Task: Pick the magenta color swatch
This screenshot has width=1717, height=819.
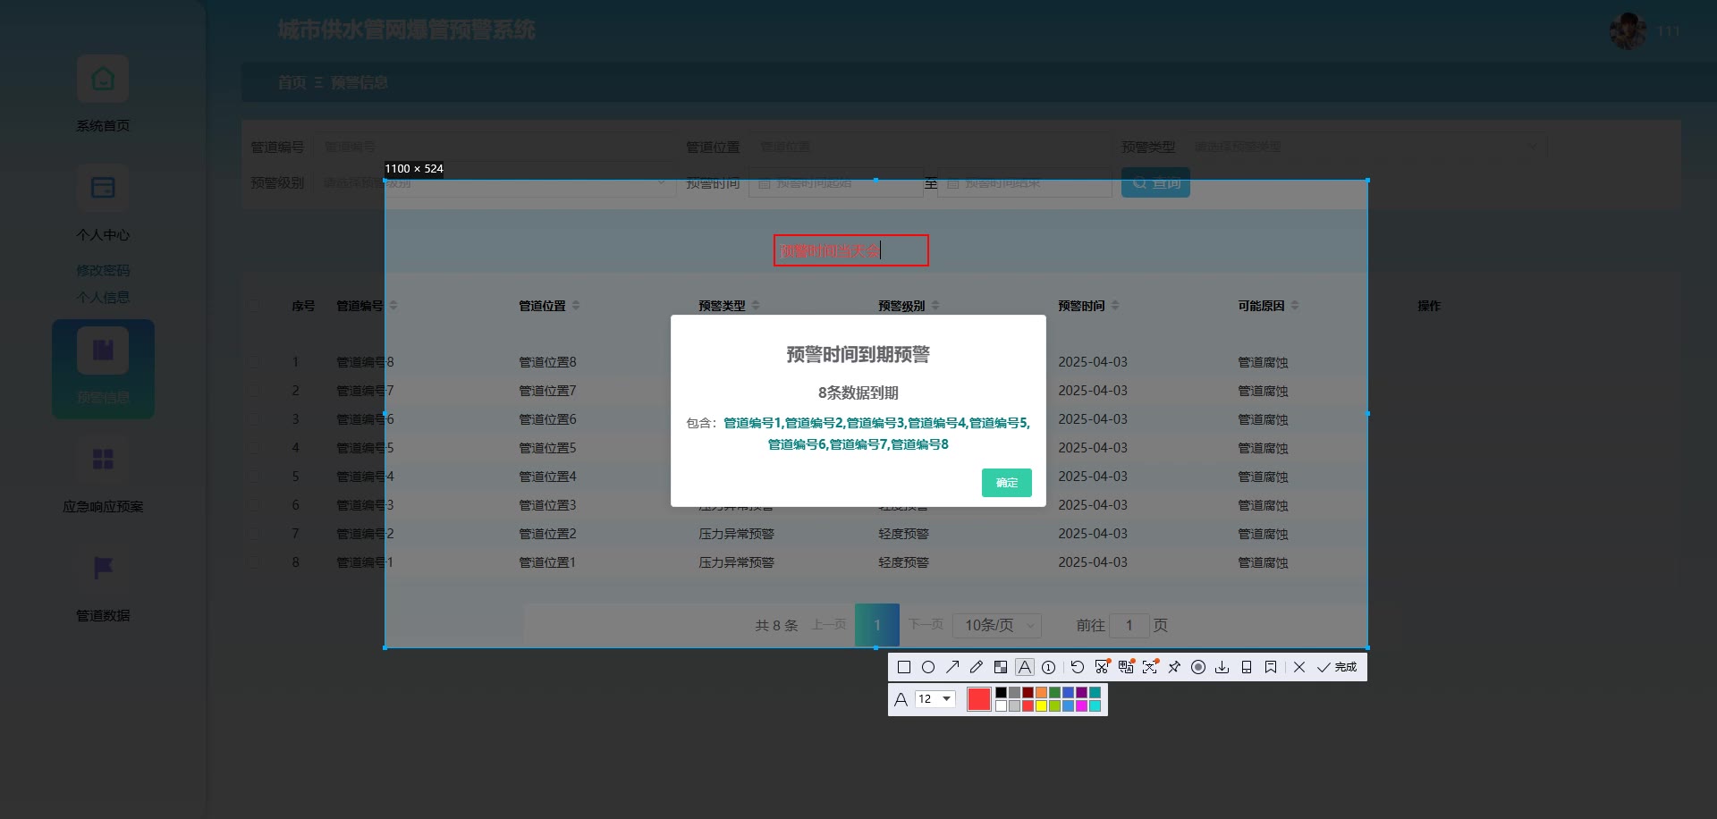Action: pyautogui.click(x=1082, y=705)
